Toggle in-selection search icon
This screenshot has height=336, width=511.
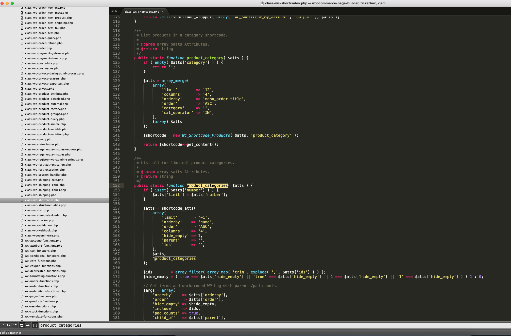pos(28,325)
